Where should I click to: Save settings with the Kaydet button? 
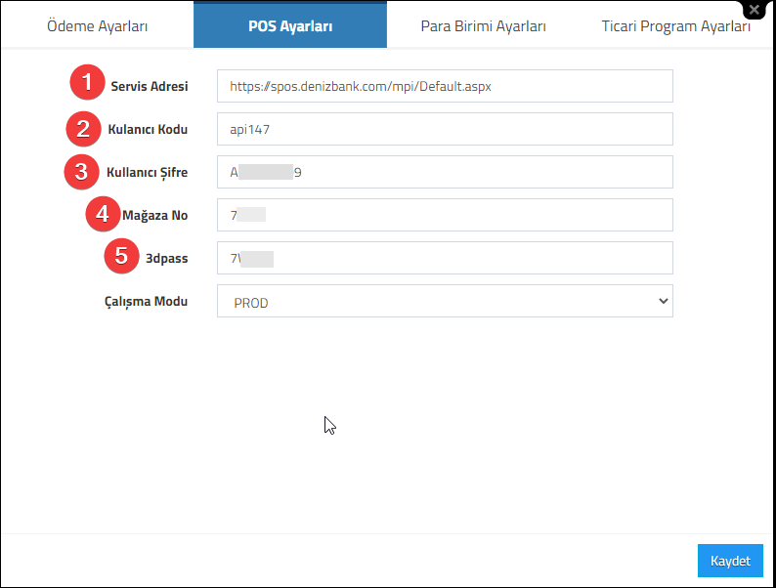(730, 561)
